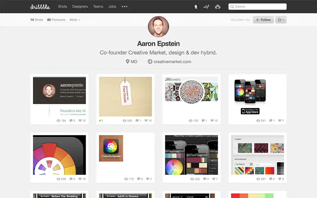Click the Aaron Epstein name heading

(158, 43)
